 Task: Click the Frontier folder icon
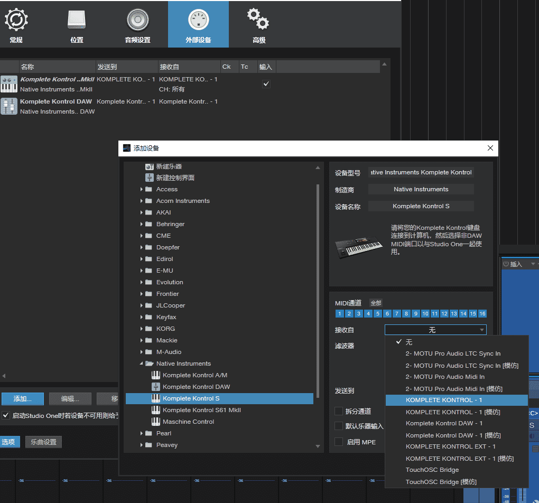pos(148,294)
